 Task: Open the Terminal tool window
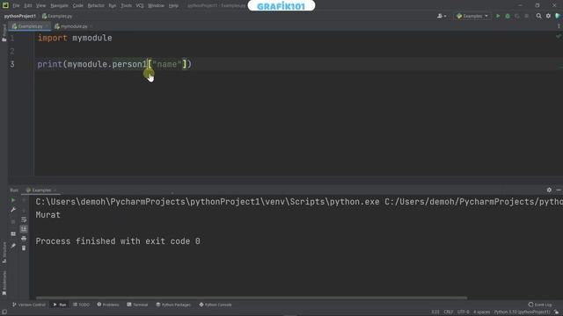point(137,305)
